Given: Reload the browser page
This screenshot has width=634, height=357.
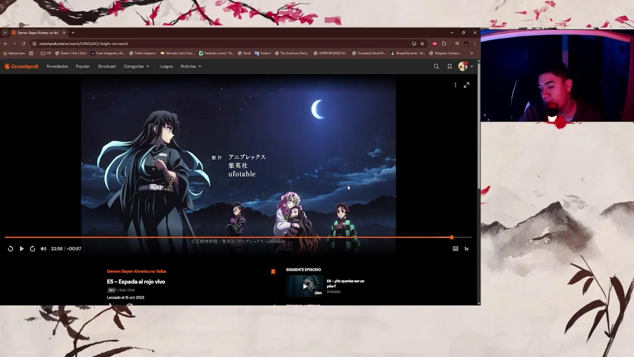Looking at the screenshot, I should 23,44.
